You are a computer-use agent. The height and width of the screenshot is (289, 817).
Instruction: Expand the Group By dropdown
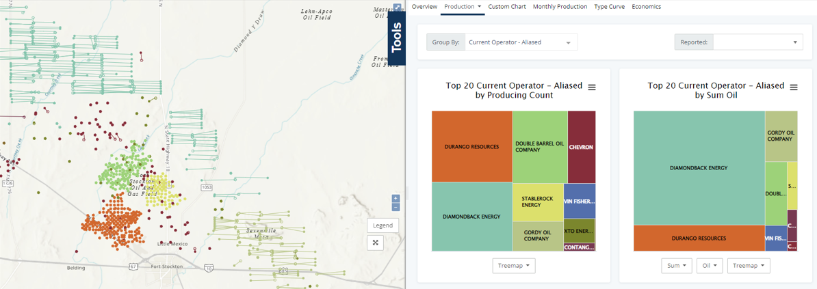(x=521, y=42)
